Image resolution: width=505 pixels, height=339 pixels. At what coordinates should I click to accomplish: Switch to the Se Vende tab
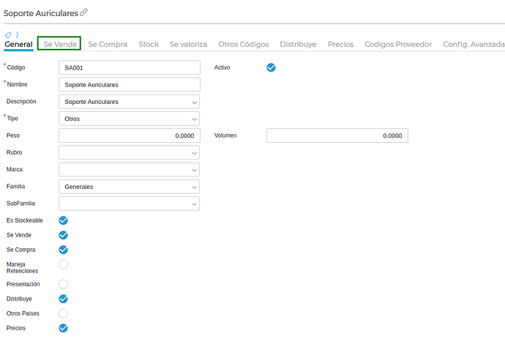coord(59,44)
